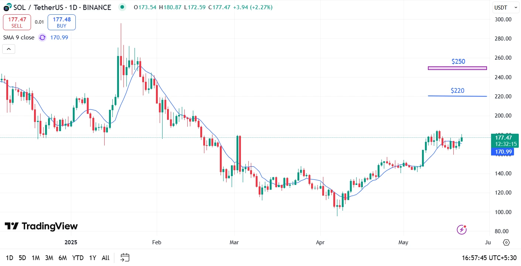Open the chart settings gear icon
Viewport: 521px width, 266px height.
pos(506,242)
